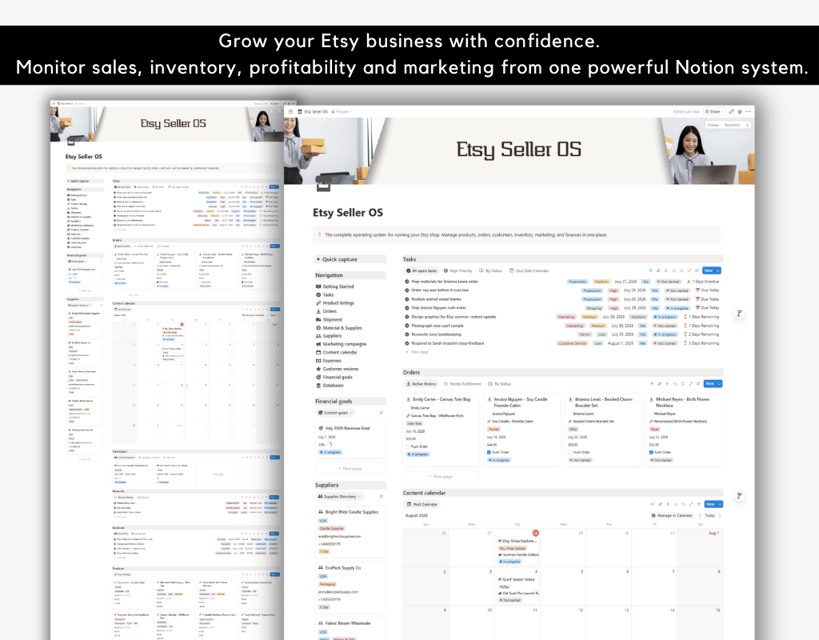819x640 pixels.
Task: Copy the page link using the link icon
Action: click(731, 111)
